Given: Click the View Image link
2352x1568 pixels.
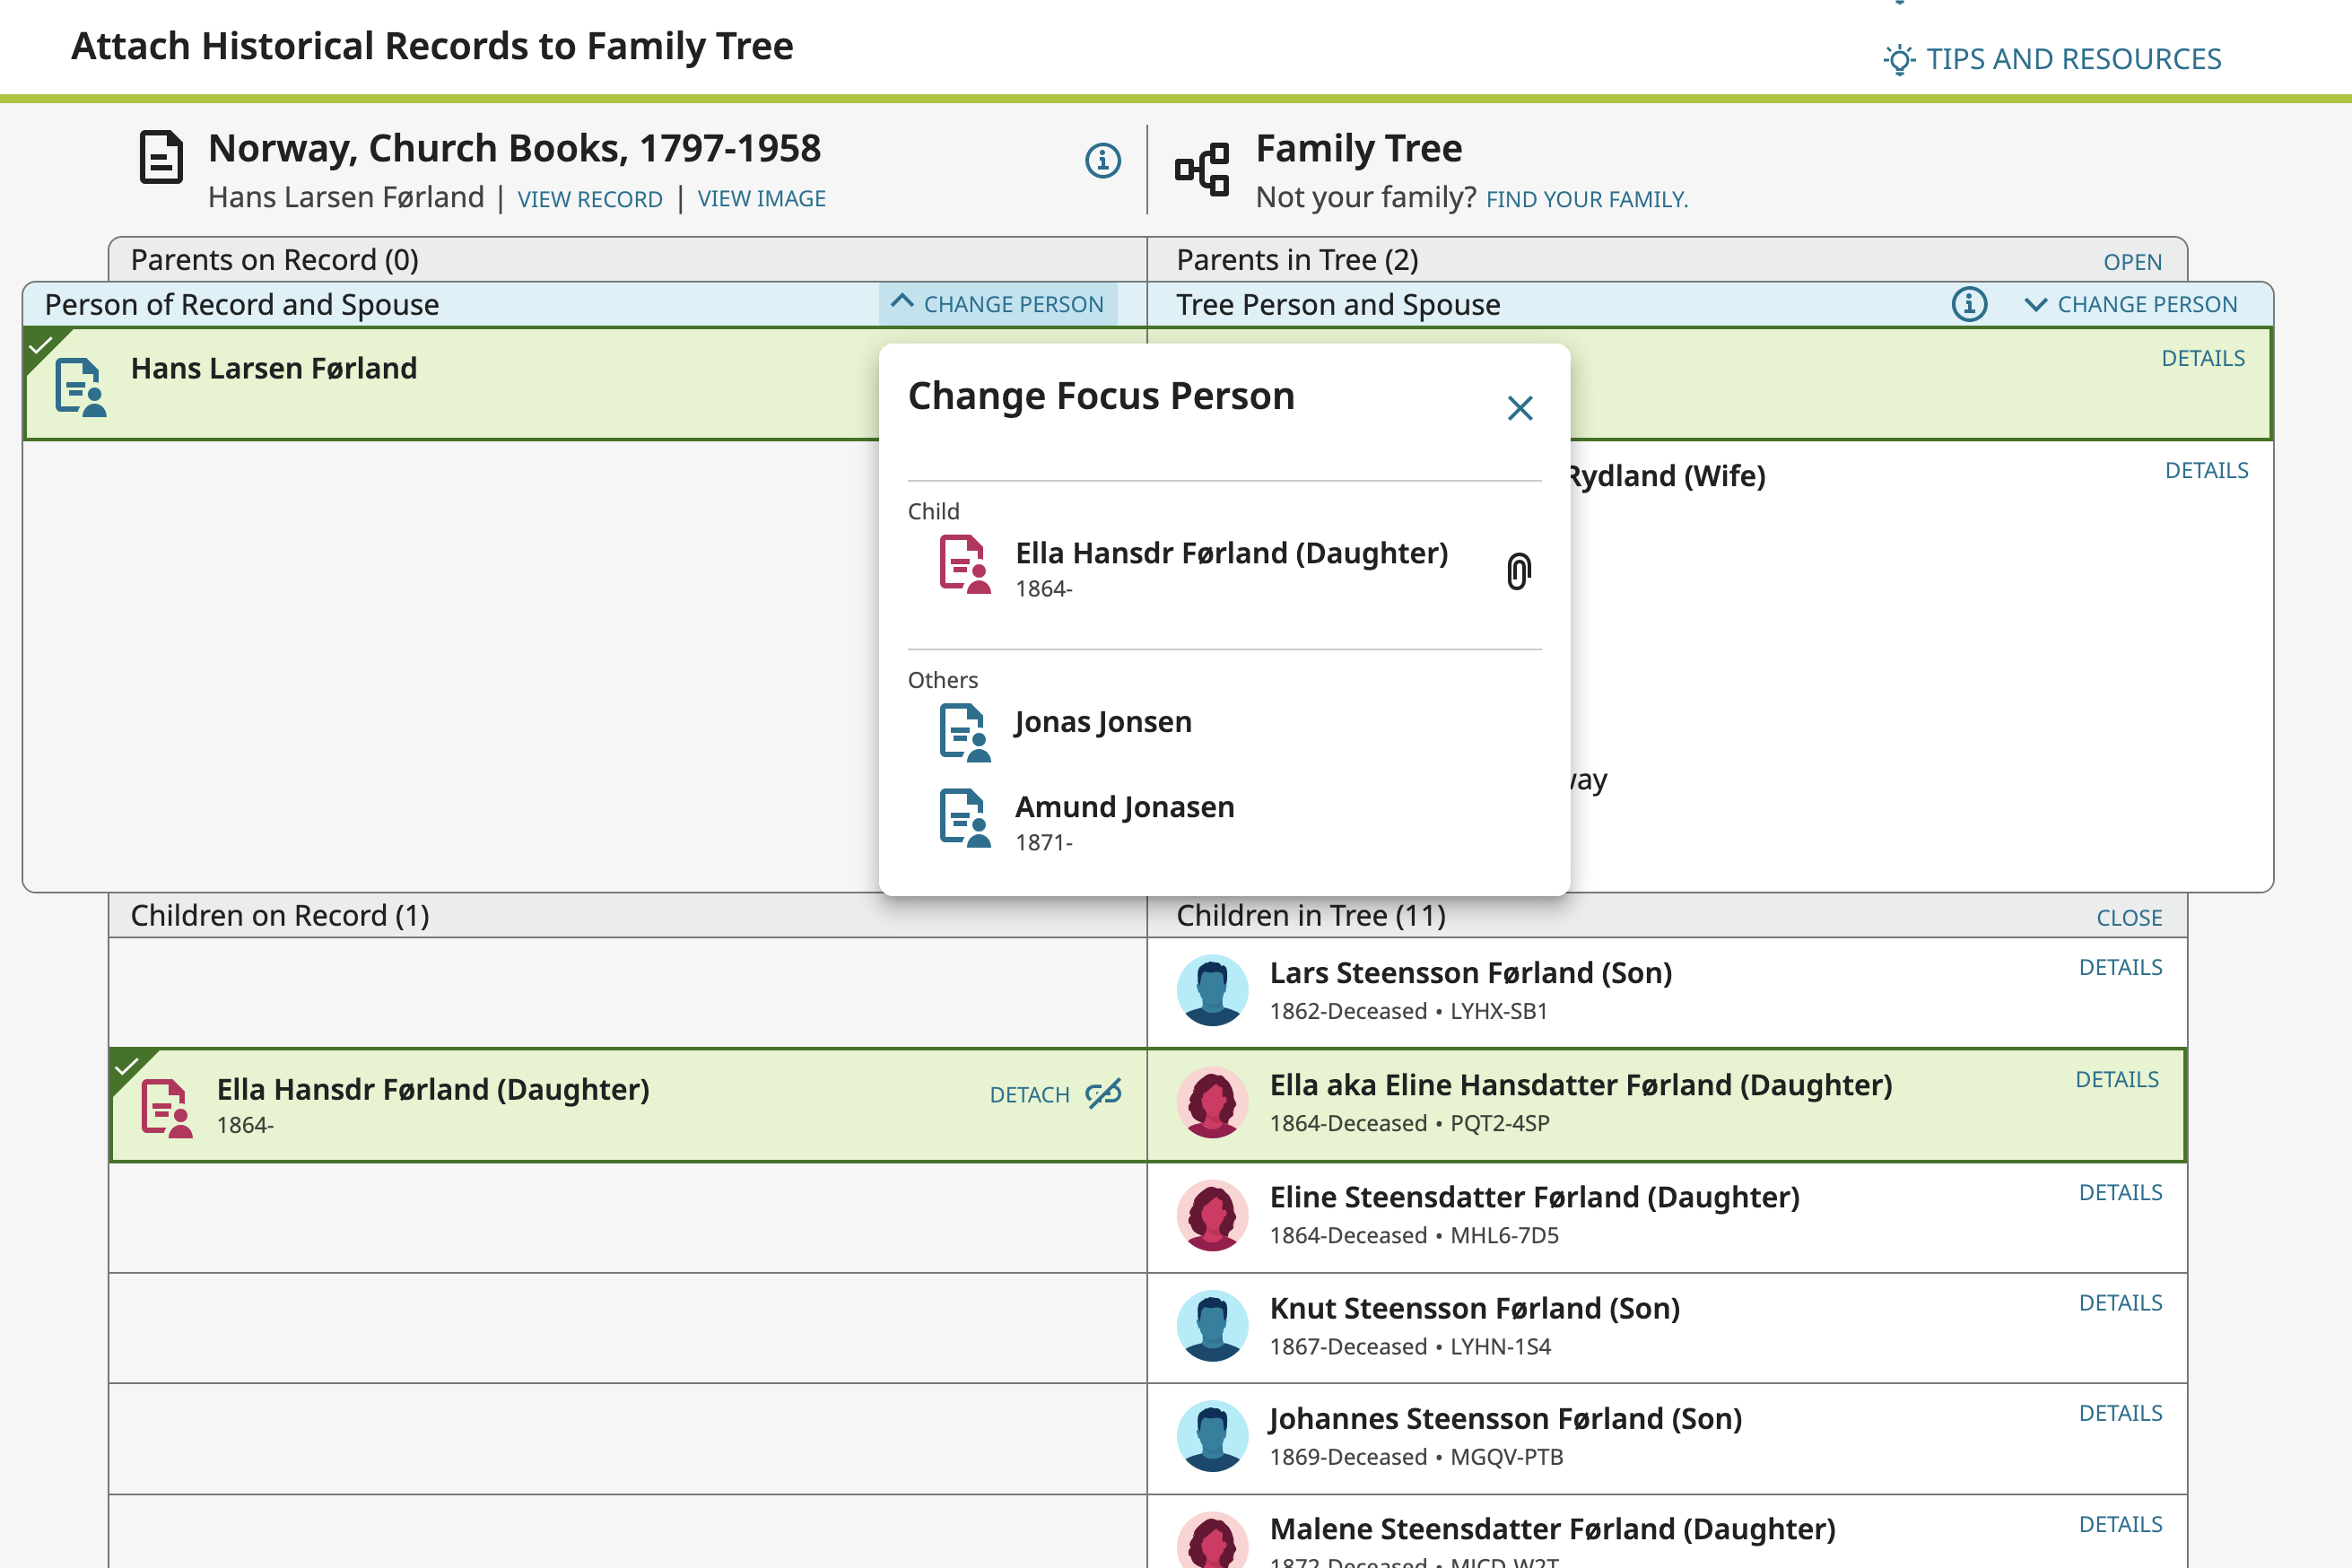Looking at the screenshot, I should click(761, 199).
